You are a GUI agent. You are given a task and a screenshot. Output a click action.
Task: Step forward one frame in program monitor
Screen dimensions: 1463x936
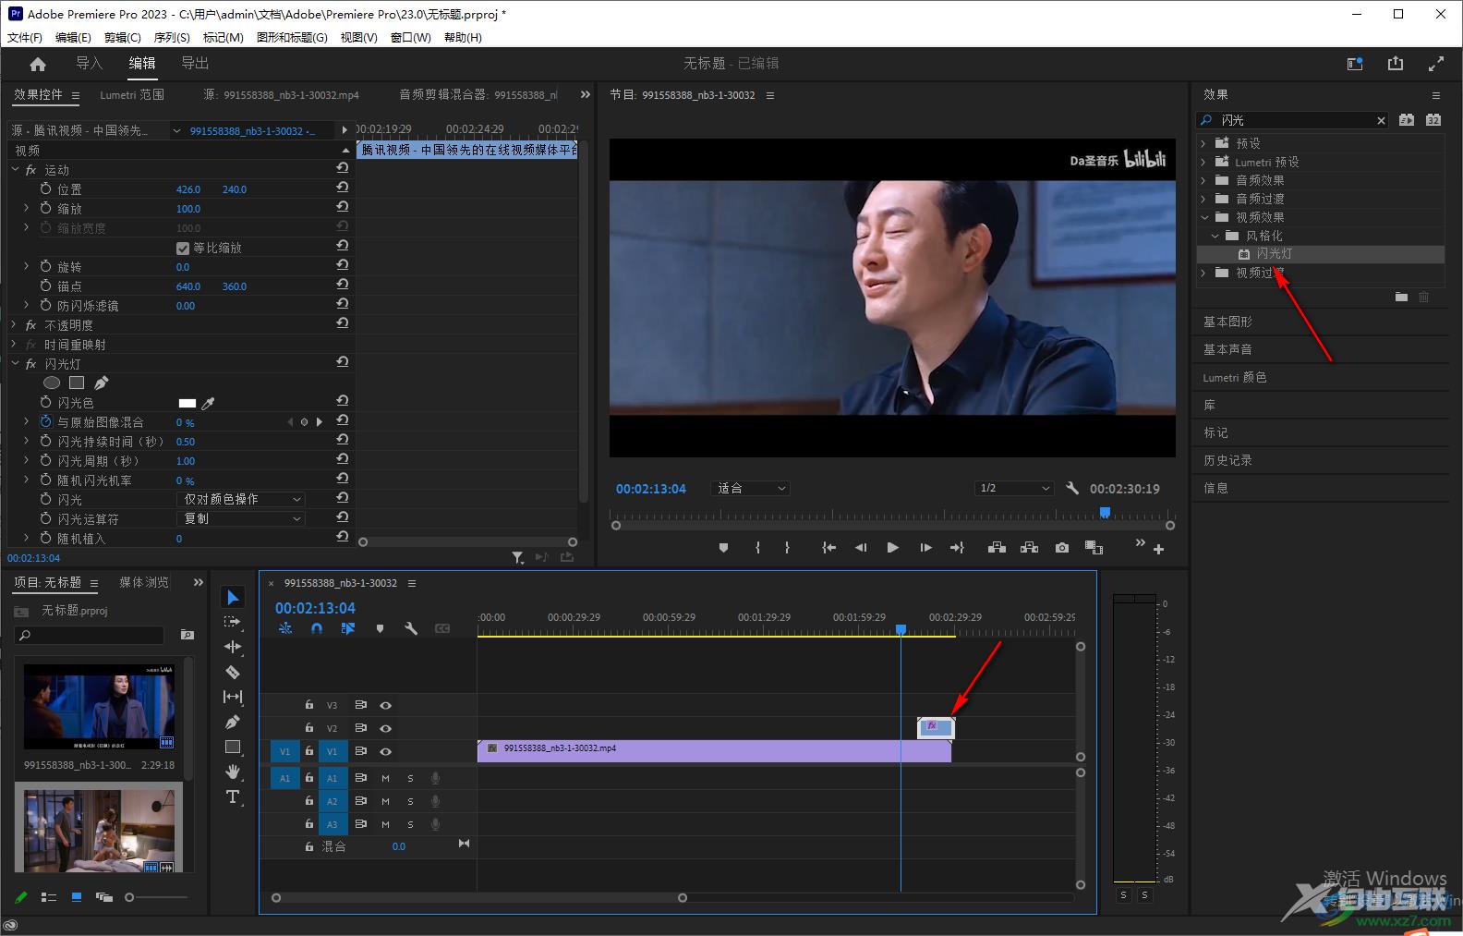[x=925, y=547]
